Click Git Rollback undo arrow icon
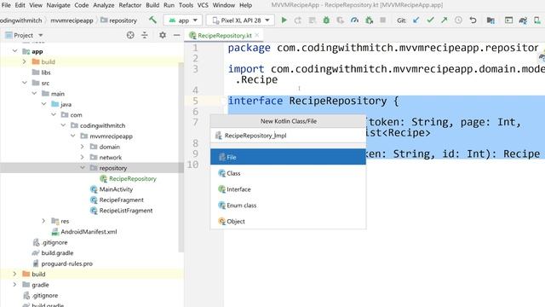The height and width of the screenshot is (307, 545). (x=473, y=20)
